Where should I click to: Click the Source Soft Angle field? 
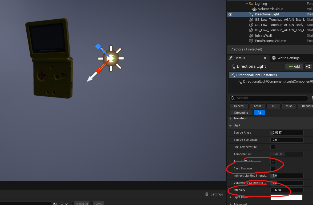click(287, 140)
